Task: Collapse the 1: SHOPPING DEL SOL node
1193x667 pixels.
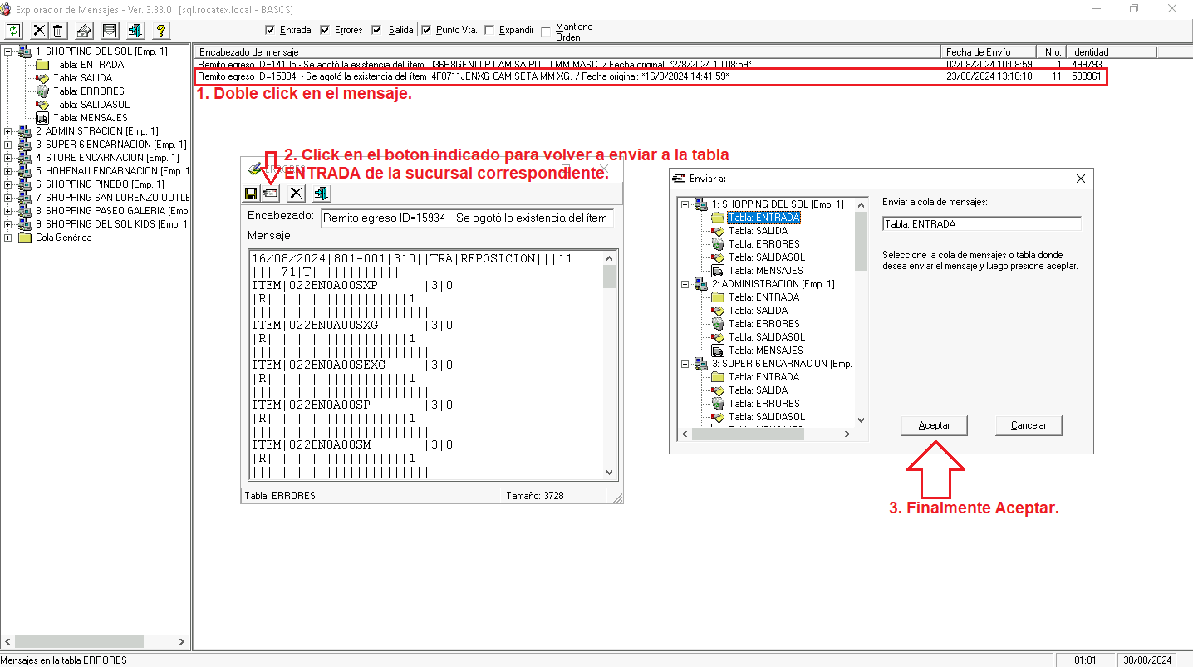Action: 8,51
